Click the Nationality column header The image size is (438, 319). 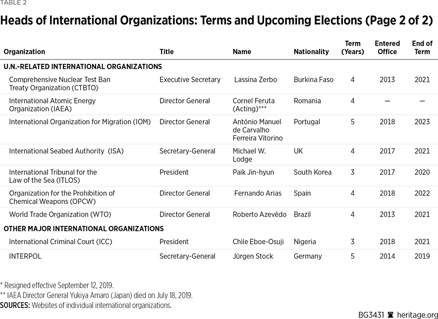[311, 52]
